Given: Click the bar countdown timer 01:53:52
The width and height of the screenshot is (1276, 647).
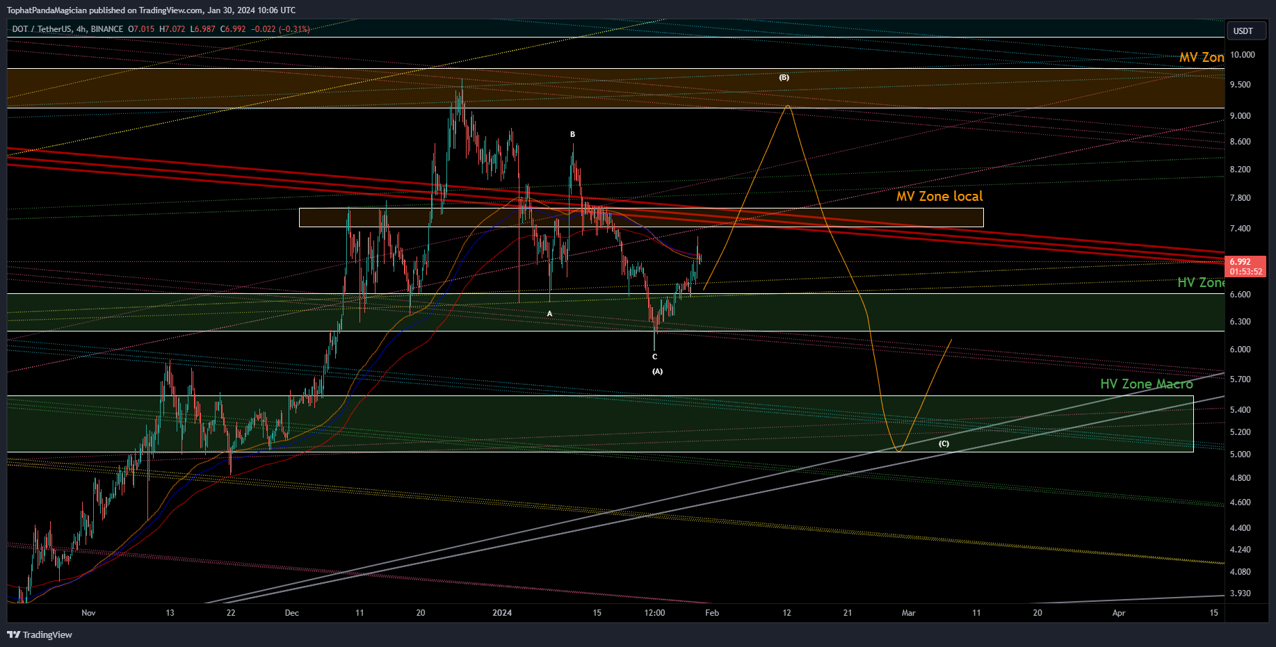Looking at the screenshot, I should point(1245,272).
